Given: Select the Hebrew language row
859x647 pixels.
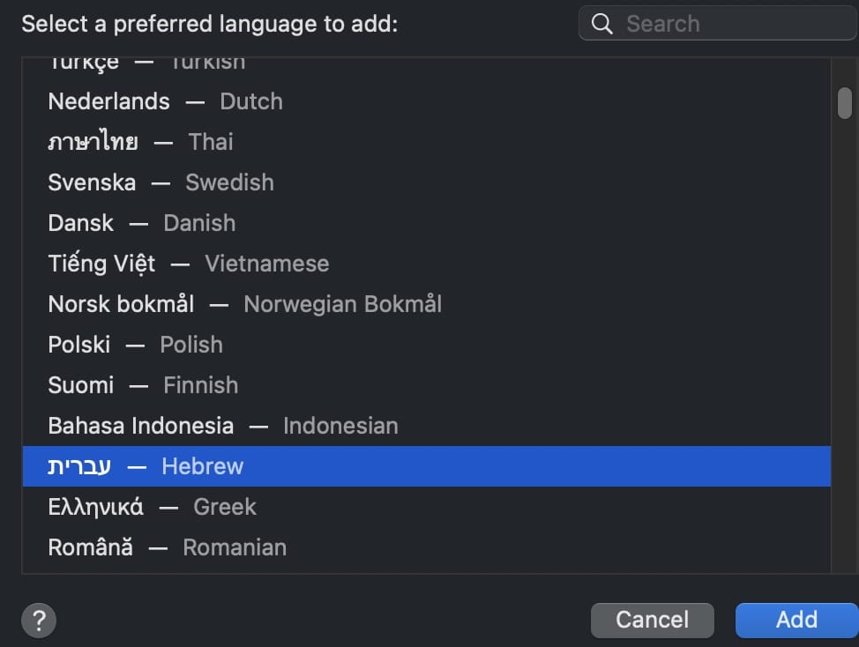Looking at the screenshot, I should [x=426, y=466].
